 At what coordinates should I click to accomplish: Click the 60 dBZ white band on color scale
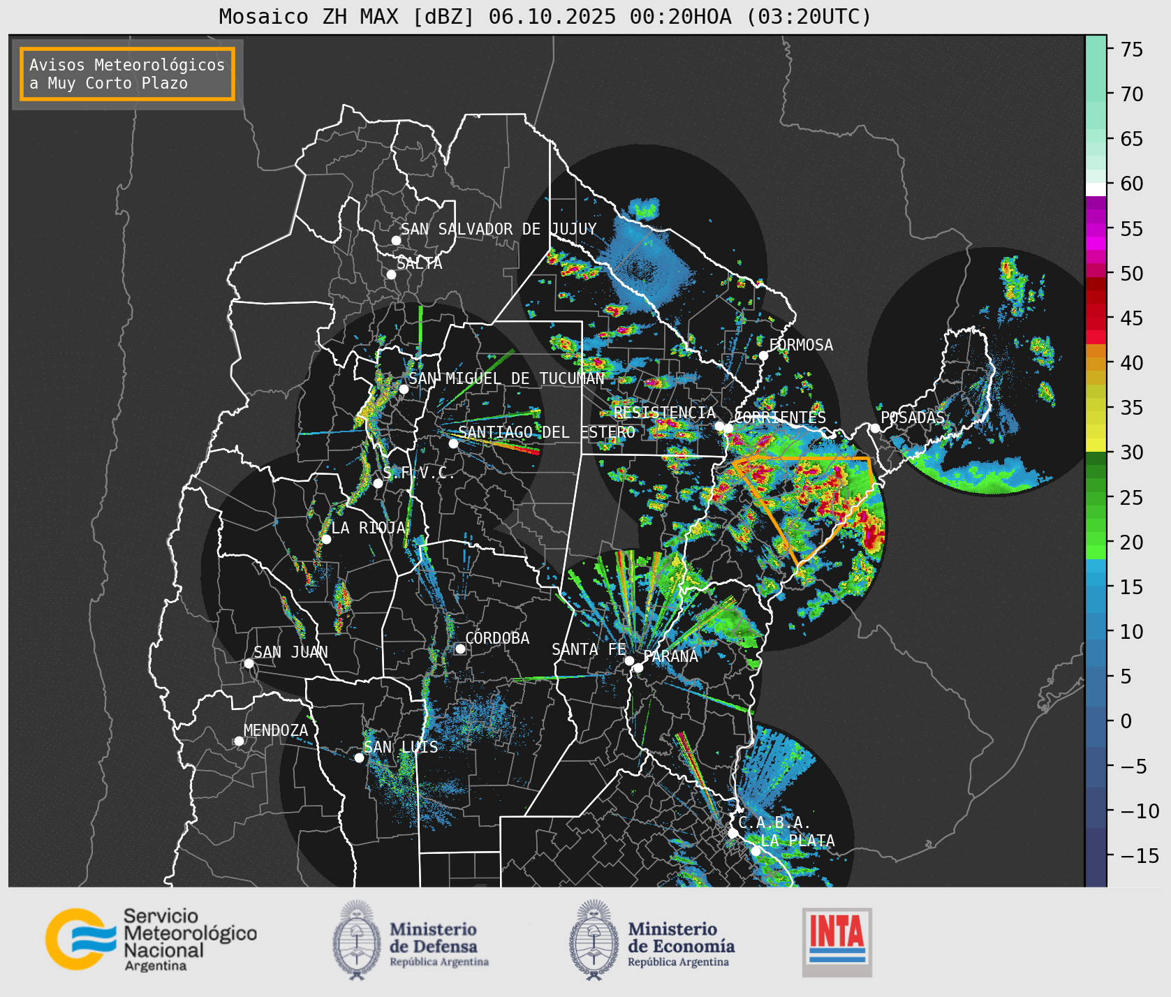tap(1096, 189)
